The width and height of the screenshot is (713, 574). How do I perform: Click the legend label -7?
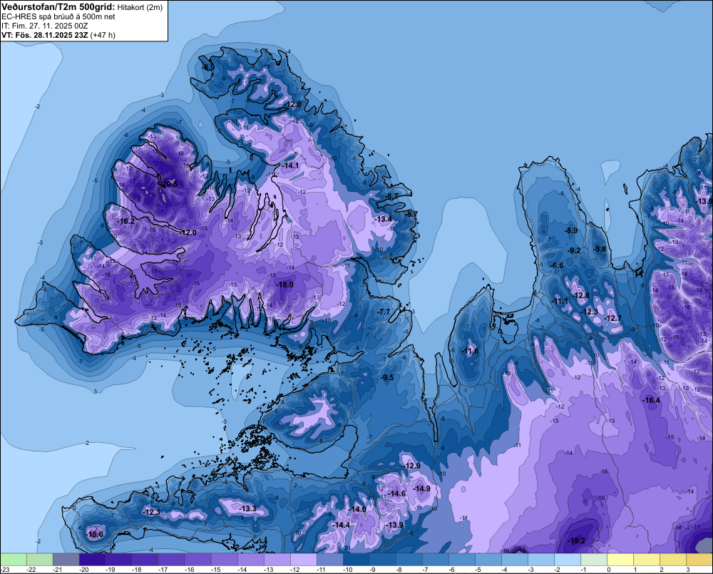pyautogui.click(x=426, y=570)
